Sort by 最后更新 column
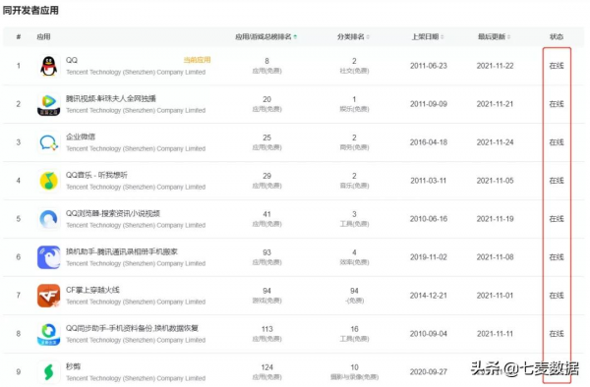 click(x=494, y=36)
